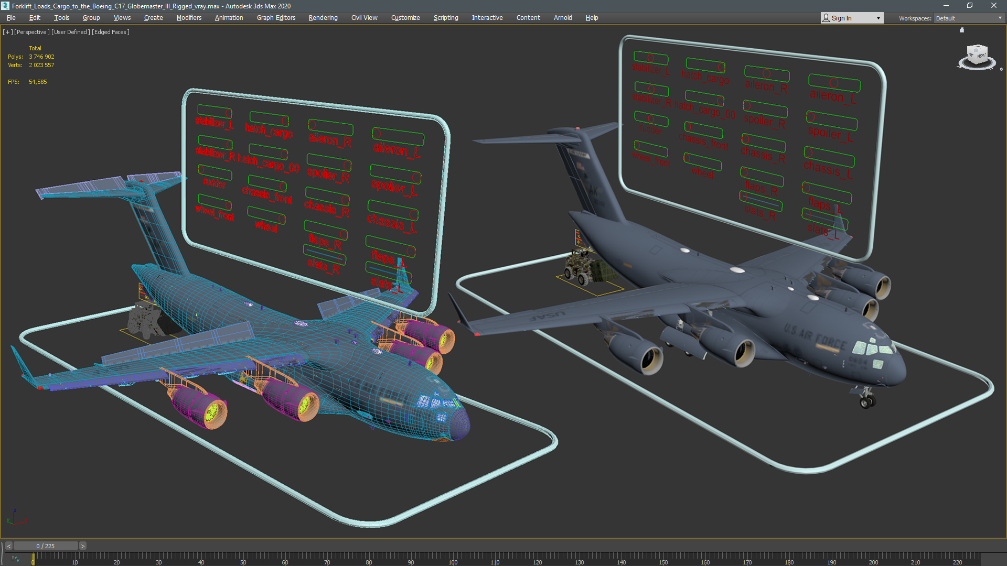
Task: Step the time slider back with left arrow
Action: point(8,546)
